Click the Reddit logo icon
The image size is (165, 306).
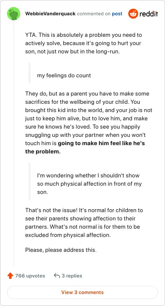point(133,14)
